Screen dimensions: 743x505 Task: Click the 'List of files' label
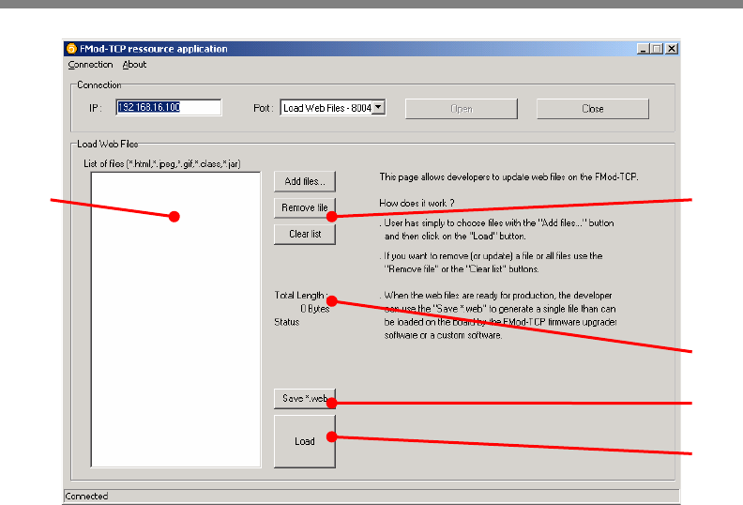[162, 163]
